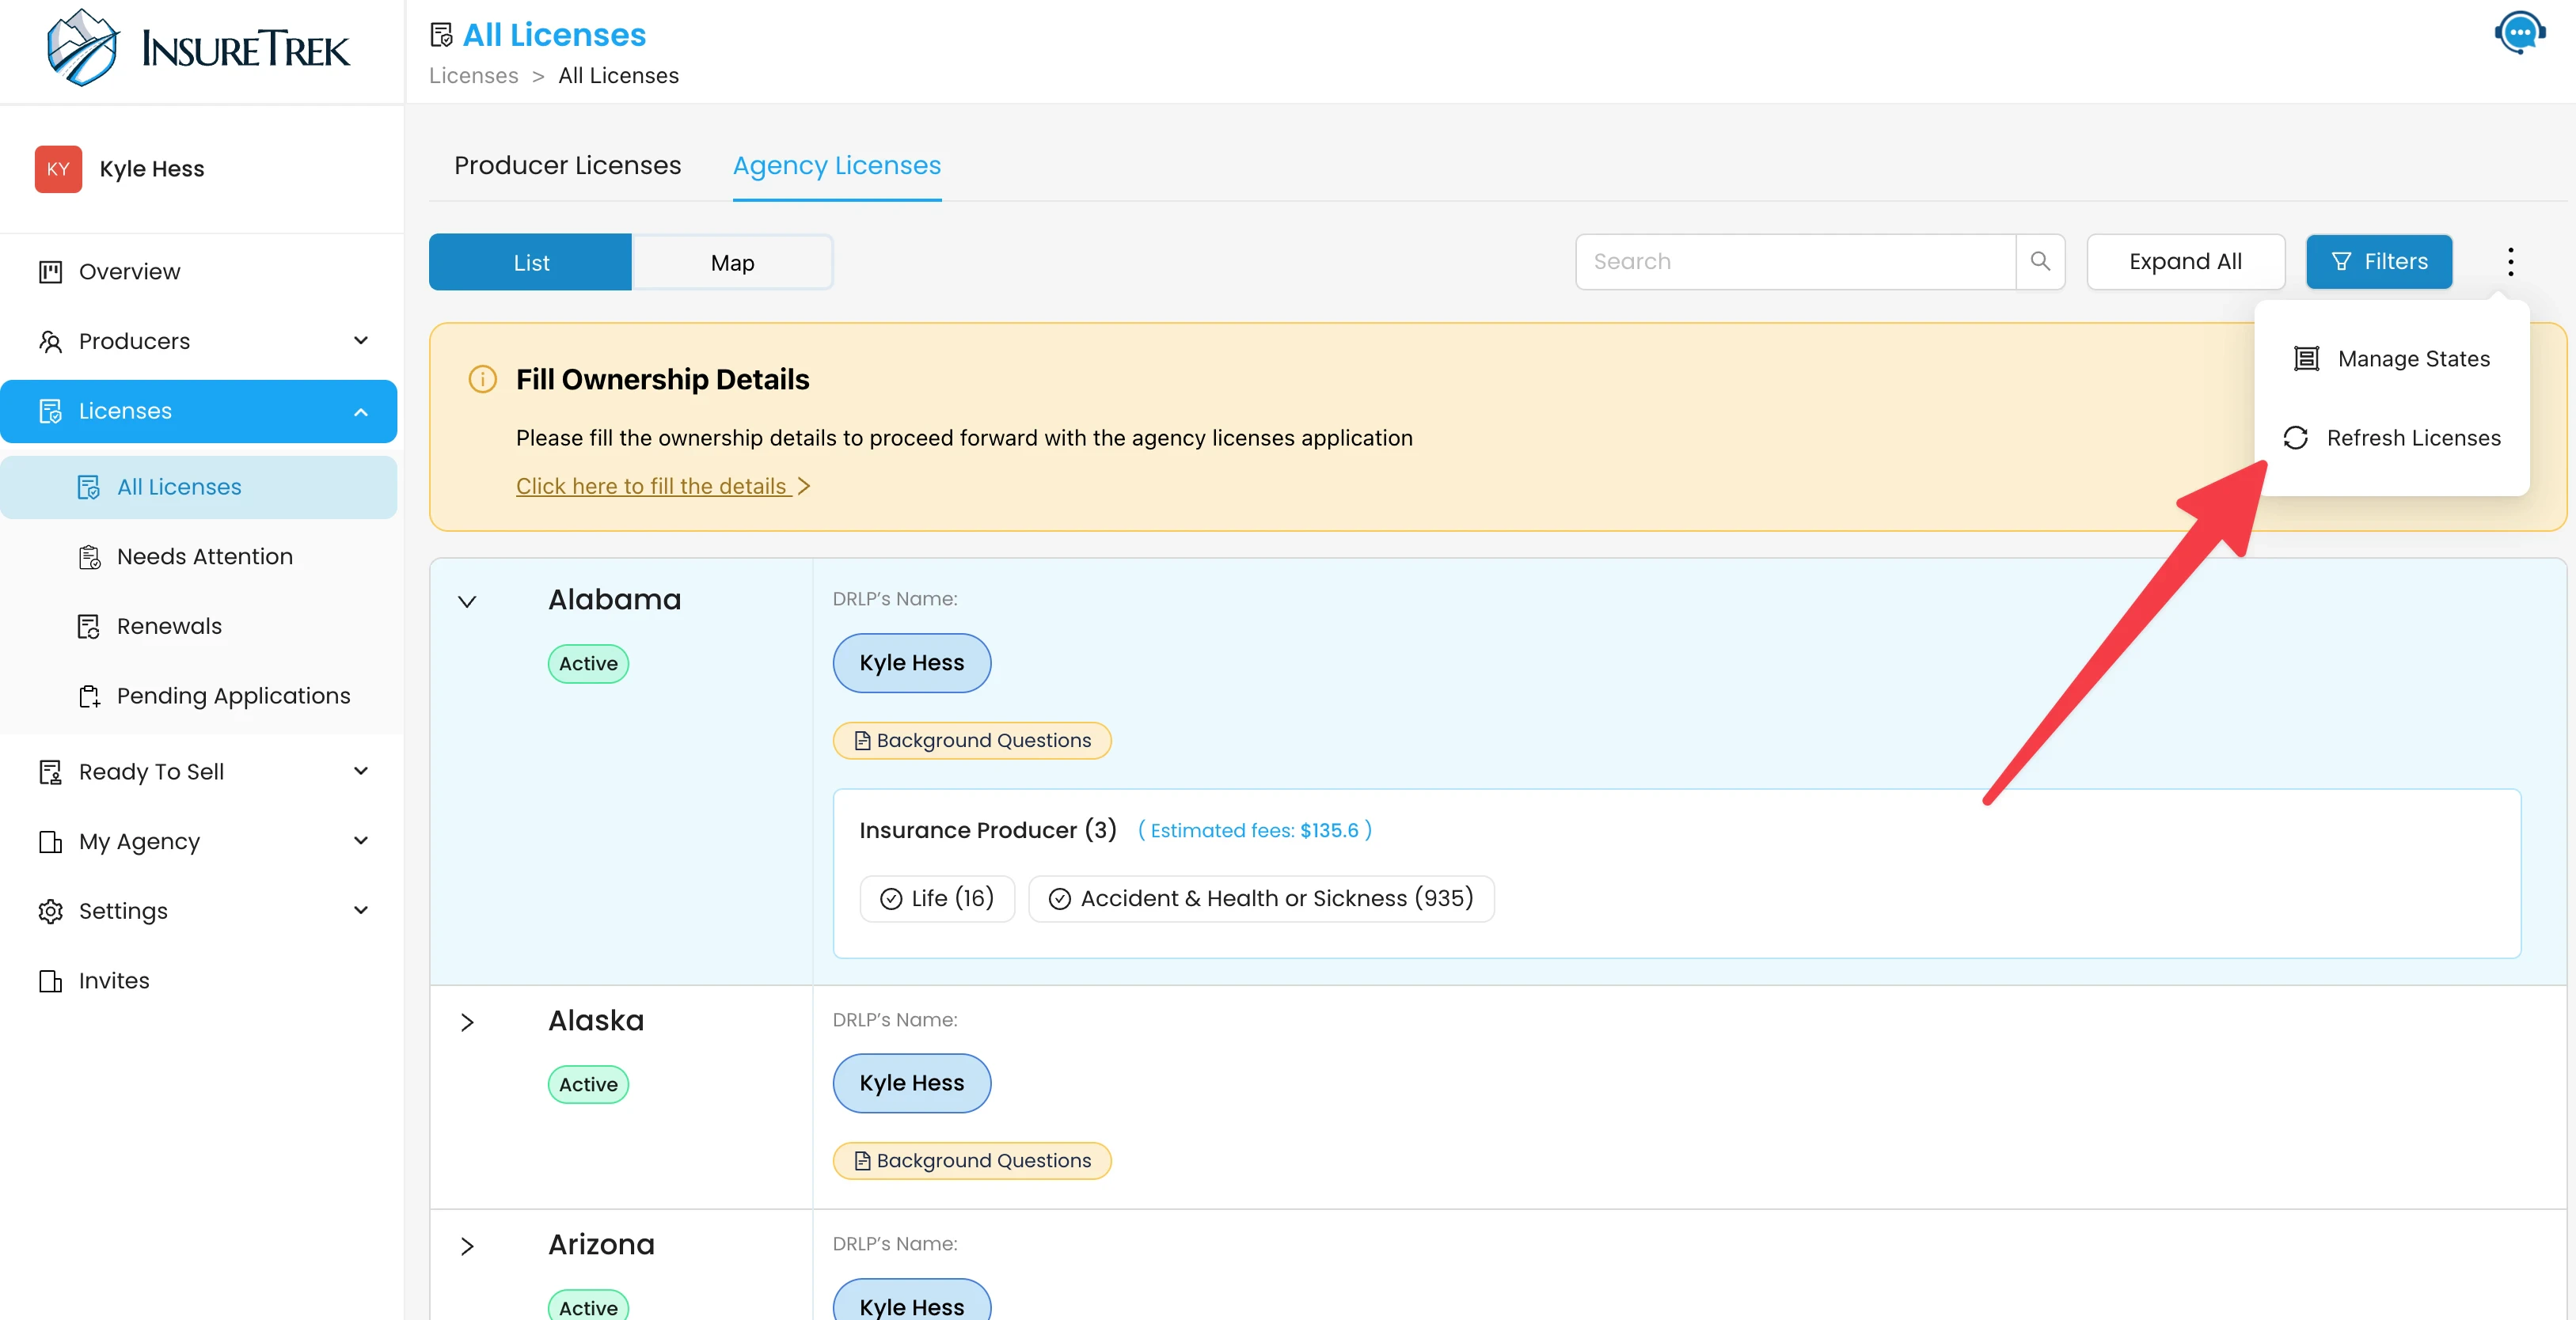The image size is (2576, 1320).
Task: Click the Invites sidebar icon
Action: (50, 981)
